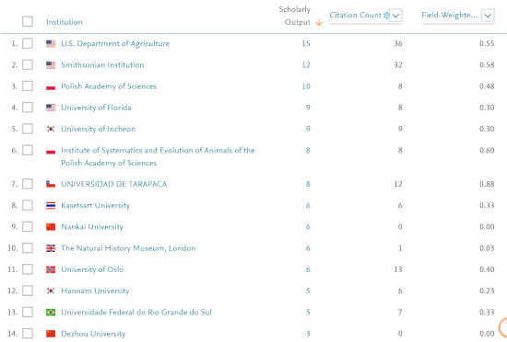
Task: Click value 0.58 for Smithsonian Institution
Action: coord(487,64)
